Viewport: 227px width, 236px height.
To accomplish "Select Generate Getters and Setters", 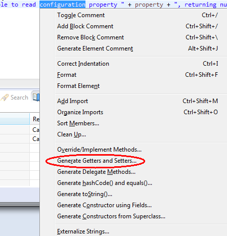I will 133,161.
